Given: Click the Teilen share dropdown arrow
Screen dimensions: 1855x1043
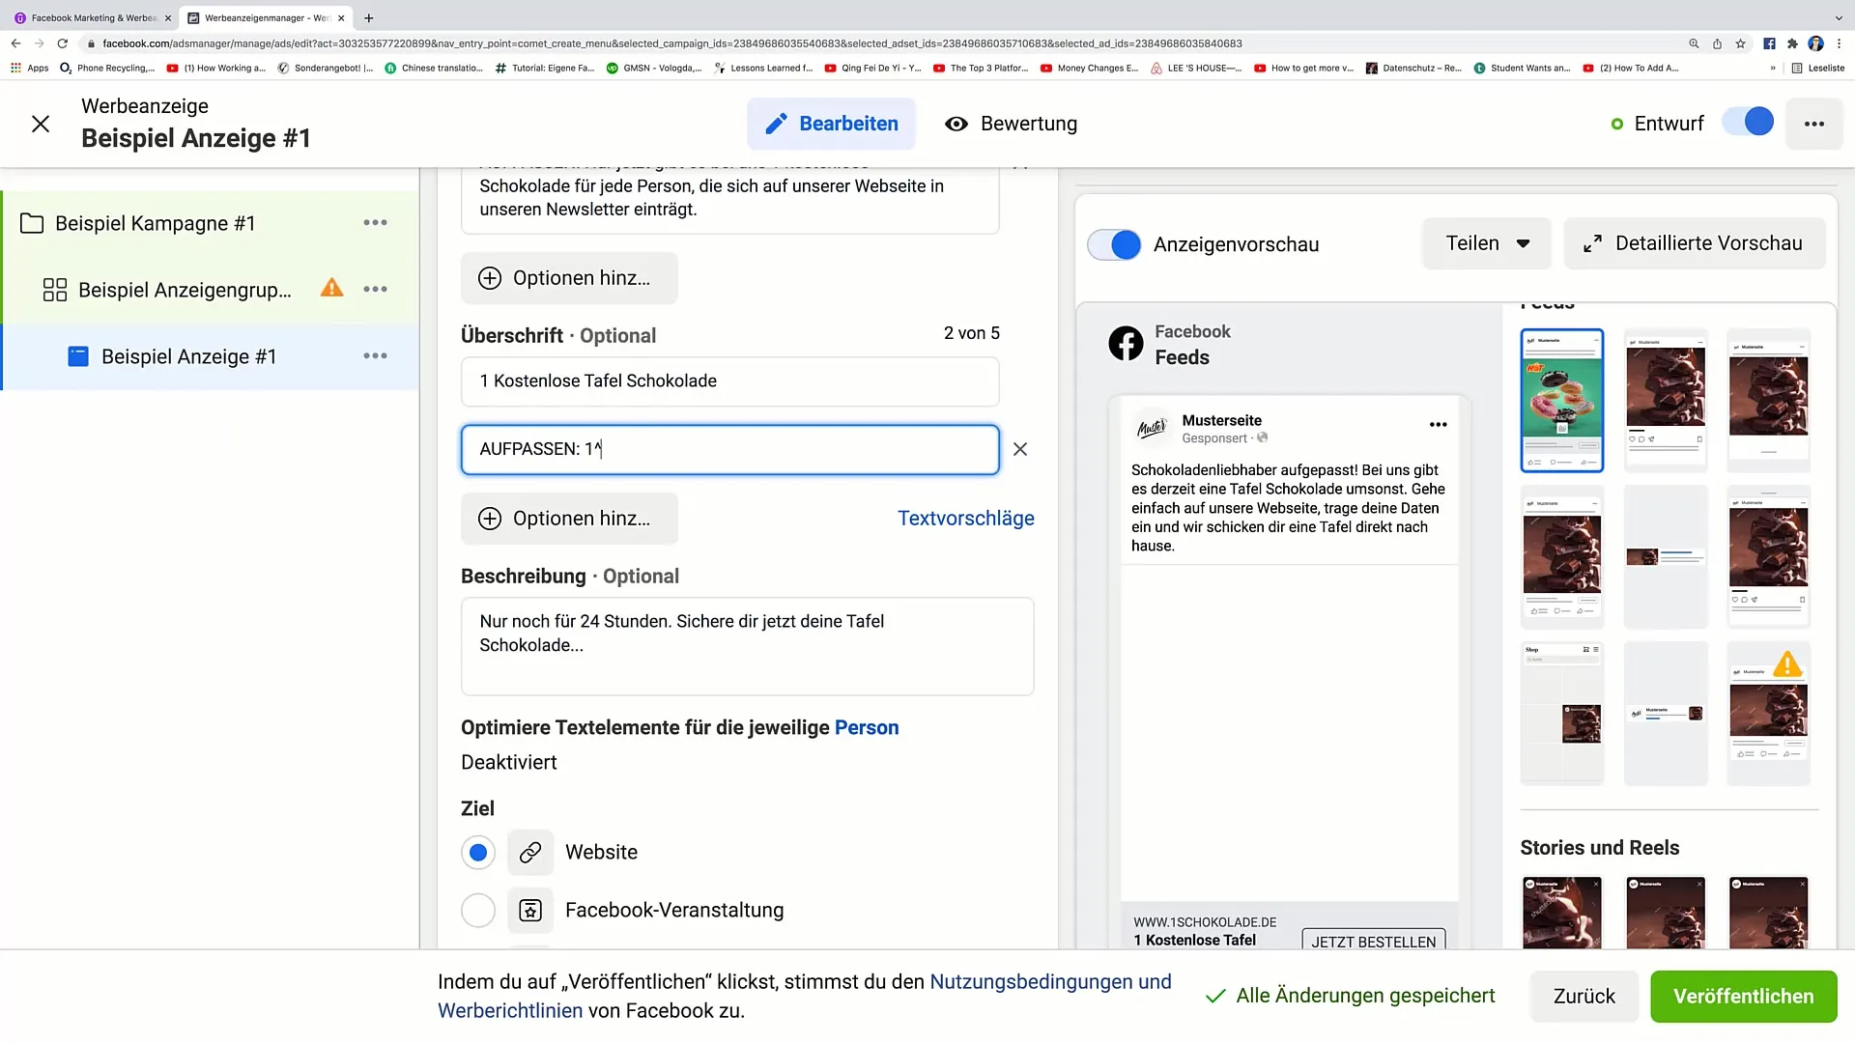Looking at the screenshot, I should pos(1524,243).
